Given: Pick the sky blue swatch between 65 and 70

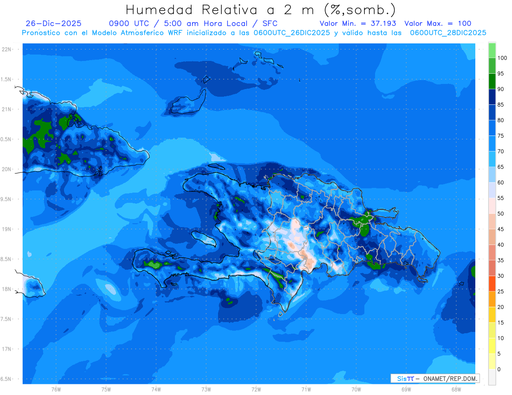Looking at the screenshot, I should click(492, 159).
